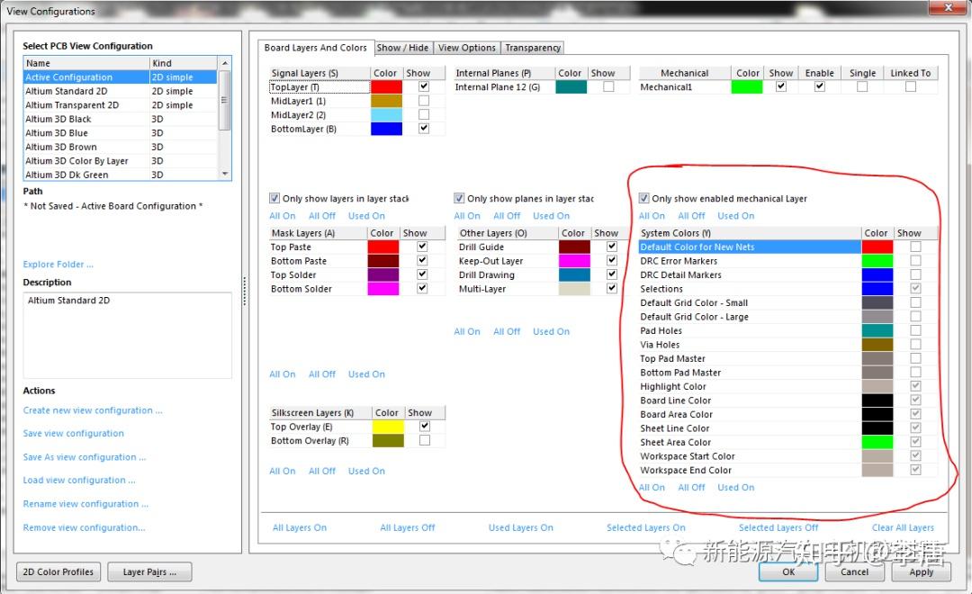Select Active Configuration row
This screenshot has width=972, height=594.
pos(121,76)
